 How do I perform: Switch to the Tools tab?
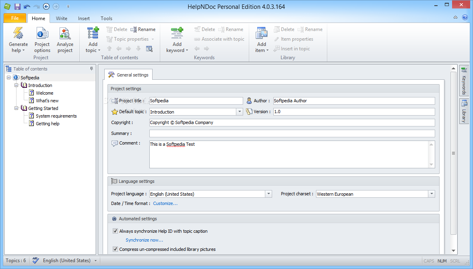(107, 19)
